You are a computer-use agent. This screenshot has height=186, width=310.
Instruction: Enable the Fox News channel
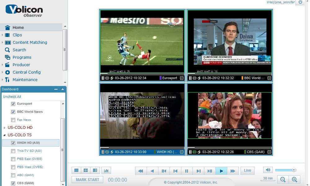[x=13, y=120]
